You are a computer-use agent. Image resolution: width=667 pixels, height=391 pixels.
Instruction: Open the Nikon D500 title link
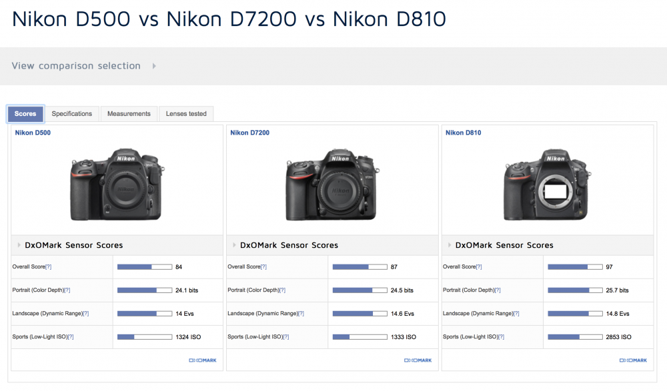(33, 133)
